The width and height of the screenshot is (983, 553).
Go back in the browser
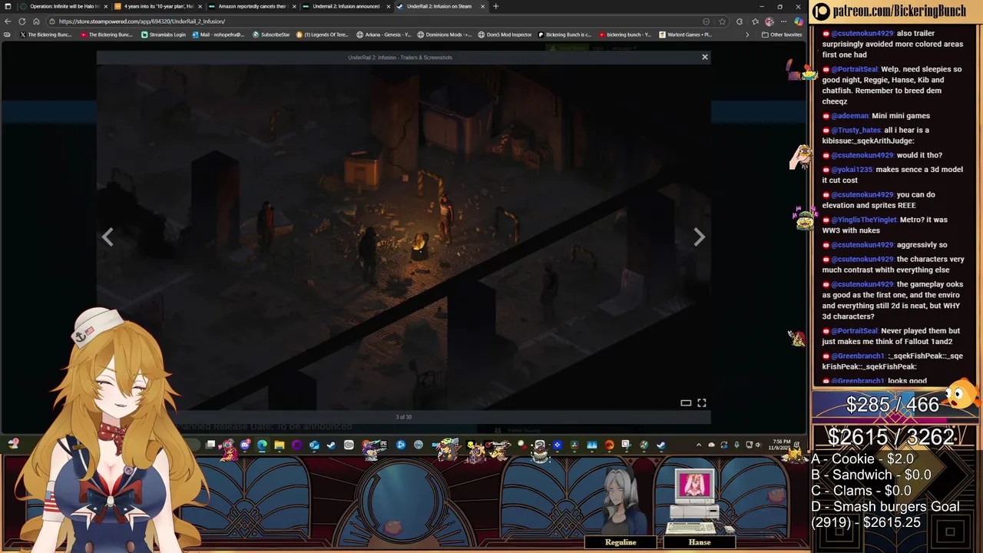(x=8, y=22)
